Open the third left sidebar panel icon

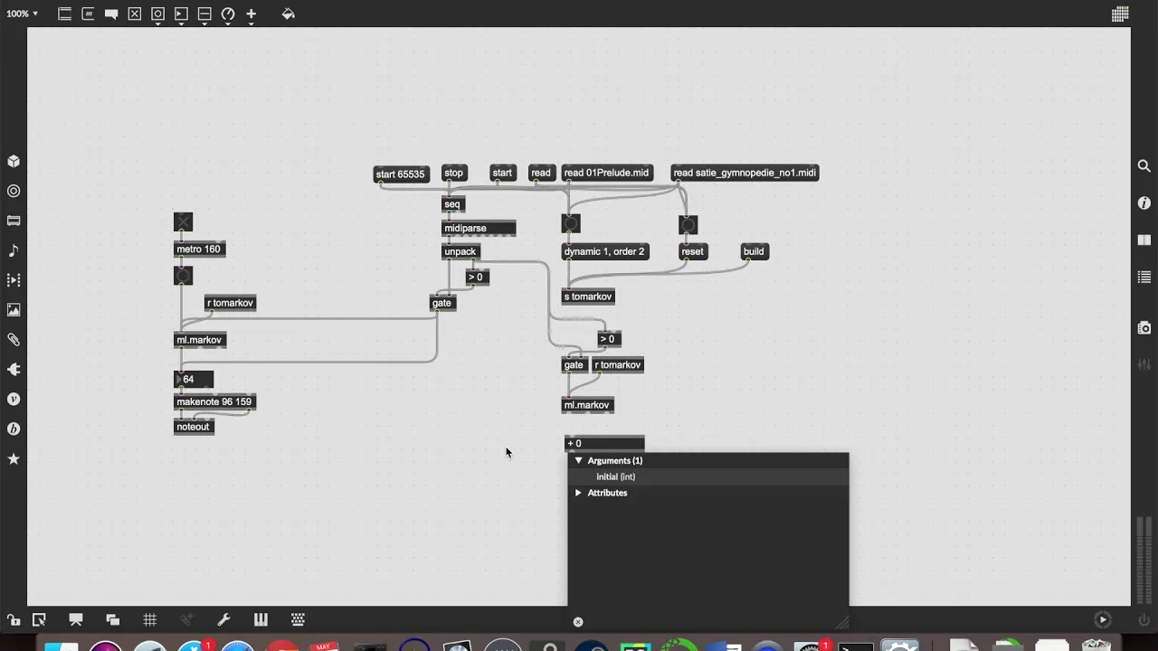[14, 221]
